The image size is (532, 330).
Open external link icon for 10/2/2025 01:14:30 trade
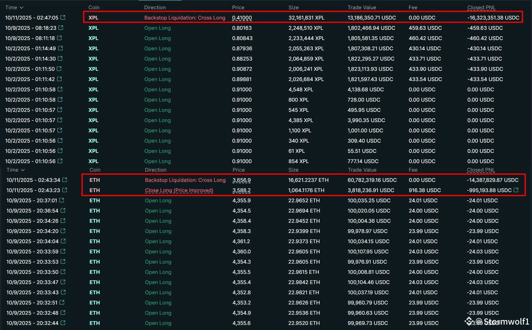(x=60, y=58)
